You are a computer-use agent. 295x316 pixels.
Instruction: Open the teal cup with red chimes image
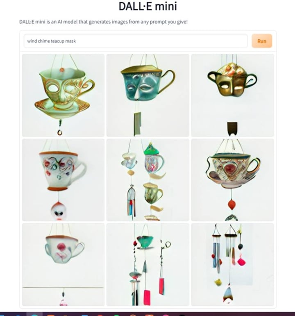(148, 264)
